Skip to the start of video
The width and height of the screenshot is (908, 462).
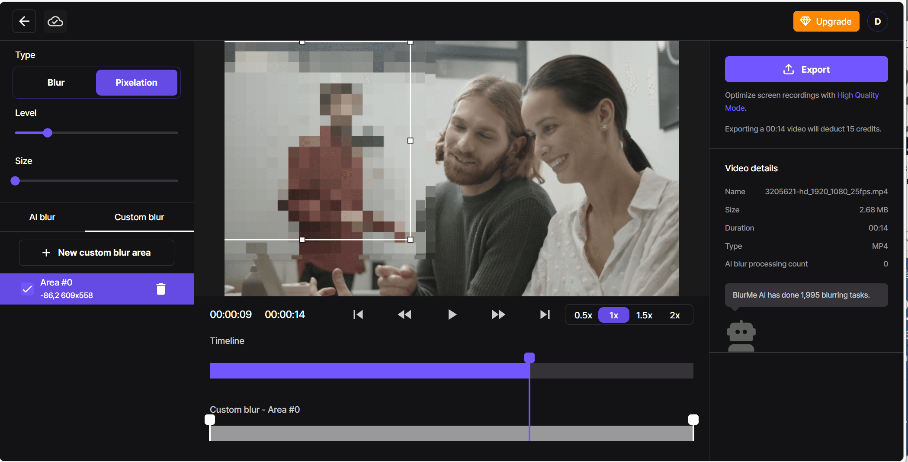pos(358,314)
